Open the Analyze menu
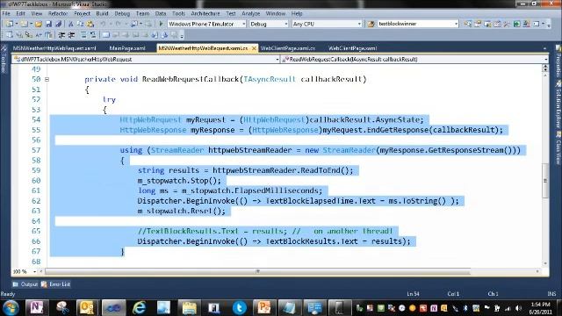This screenshot has height=316, width=562. pos(251,14)
